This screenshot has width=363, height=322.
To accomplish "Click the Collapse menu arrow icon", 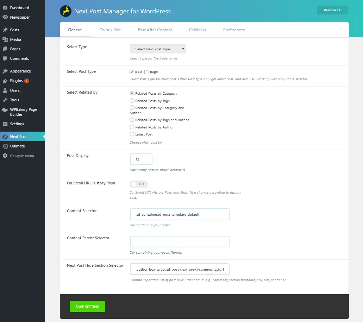I will pyautogui.click(x=5, y=156).
